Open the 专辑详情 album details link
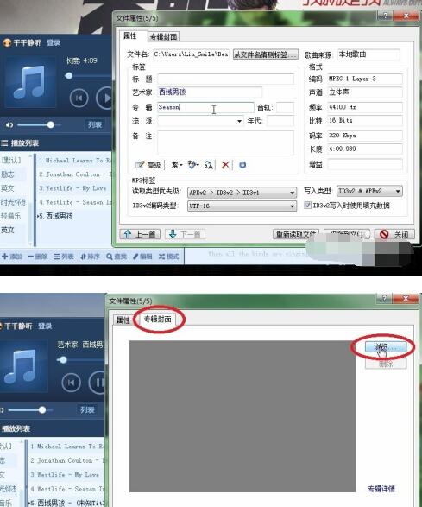Viewport: 422px width, 507px height. tap(381, 489)
